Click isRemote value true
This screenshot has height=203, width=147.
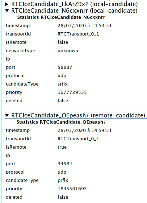point(62,147)
